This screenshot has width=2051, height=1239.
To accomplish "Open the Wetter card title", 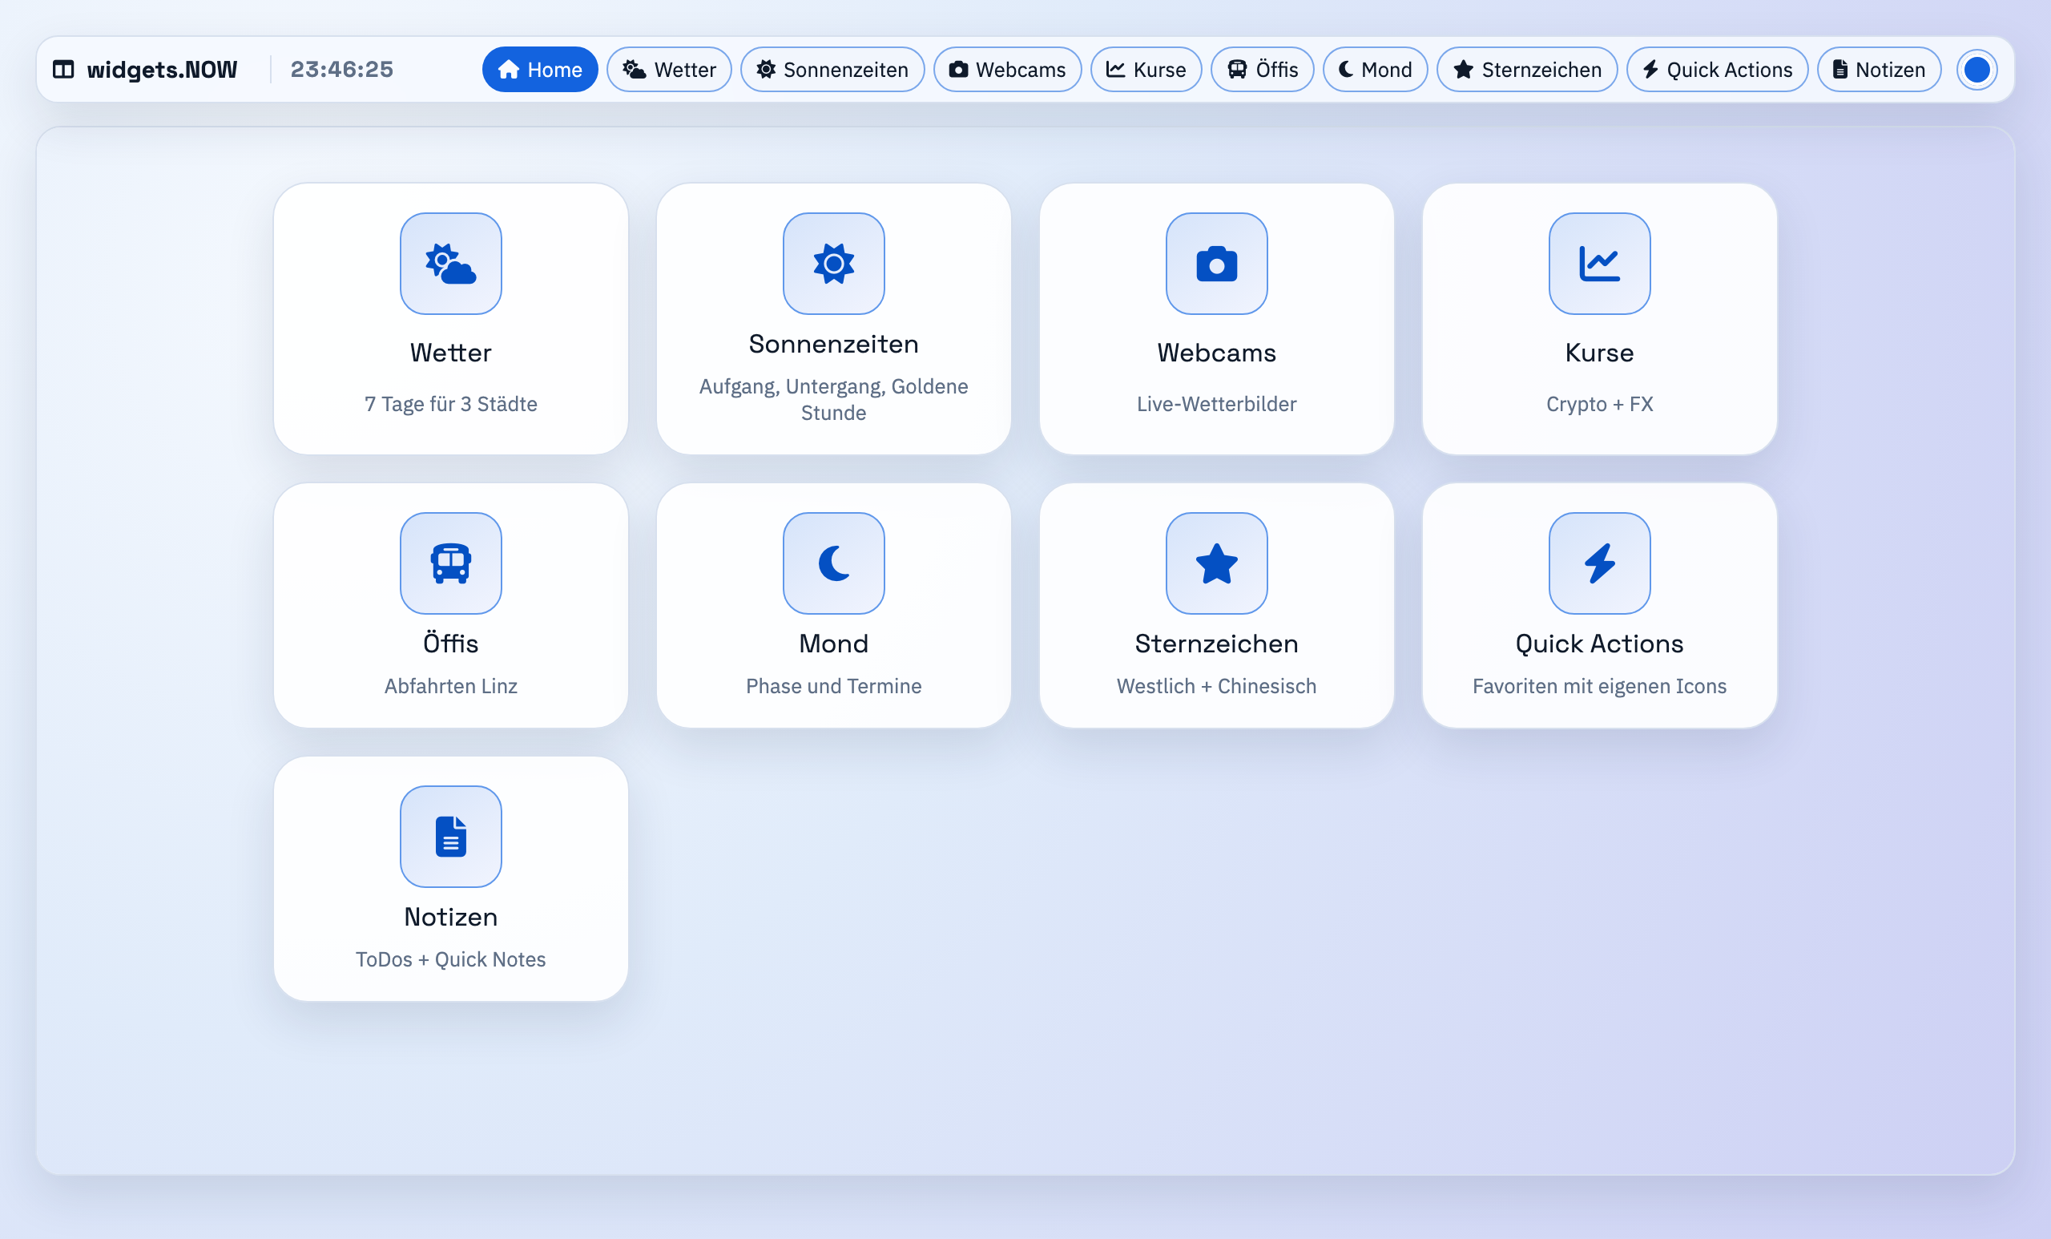I will click(x=450, y=352).
